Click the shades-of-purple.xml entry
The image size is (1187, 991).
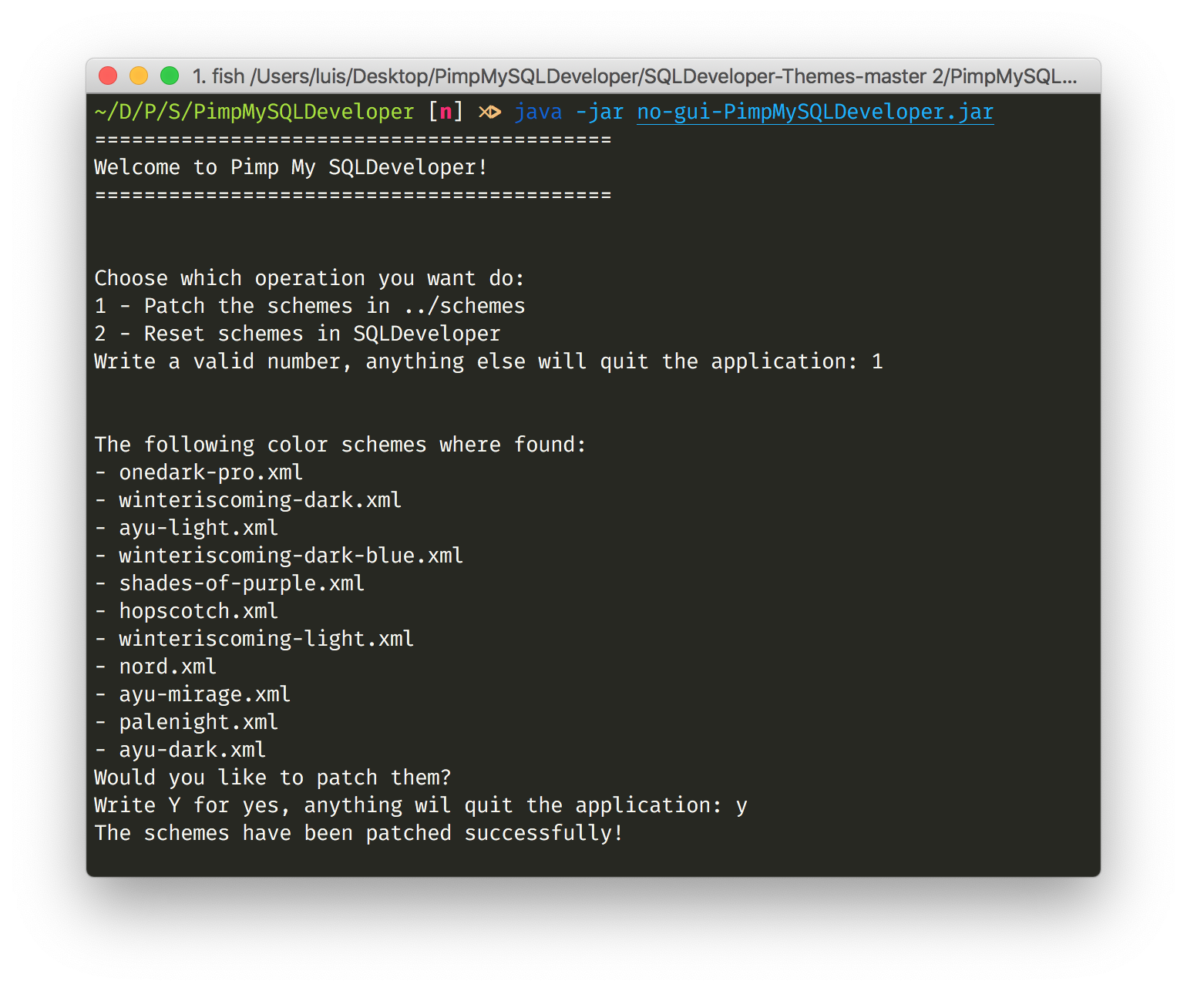pyautogui.click(x=230, y=583)
